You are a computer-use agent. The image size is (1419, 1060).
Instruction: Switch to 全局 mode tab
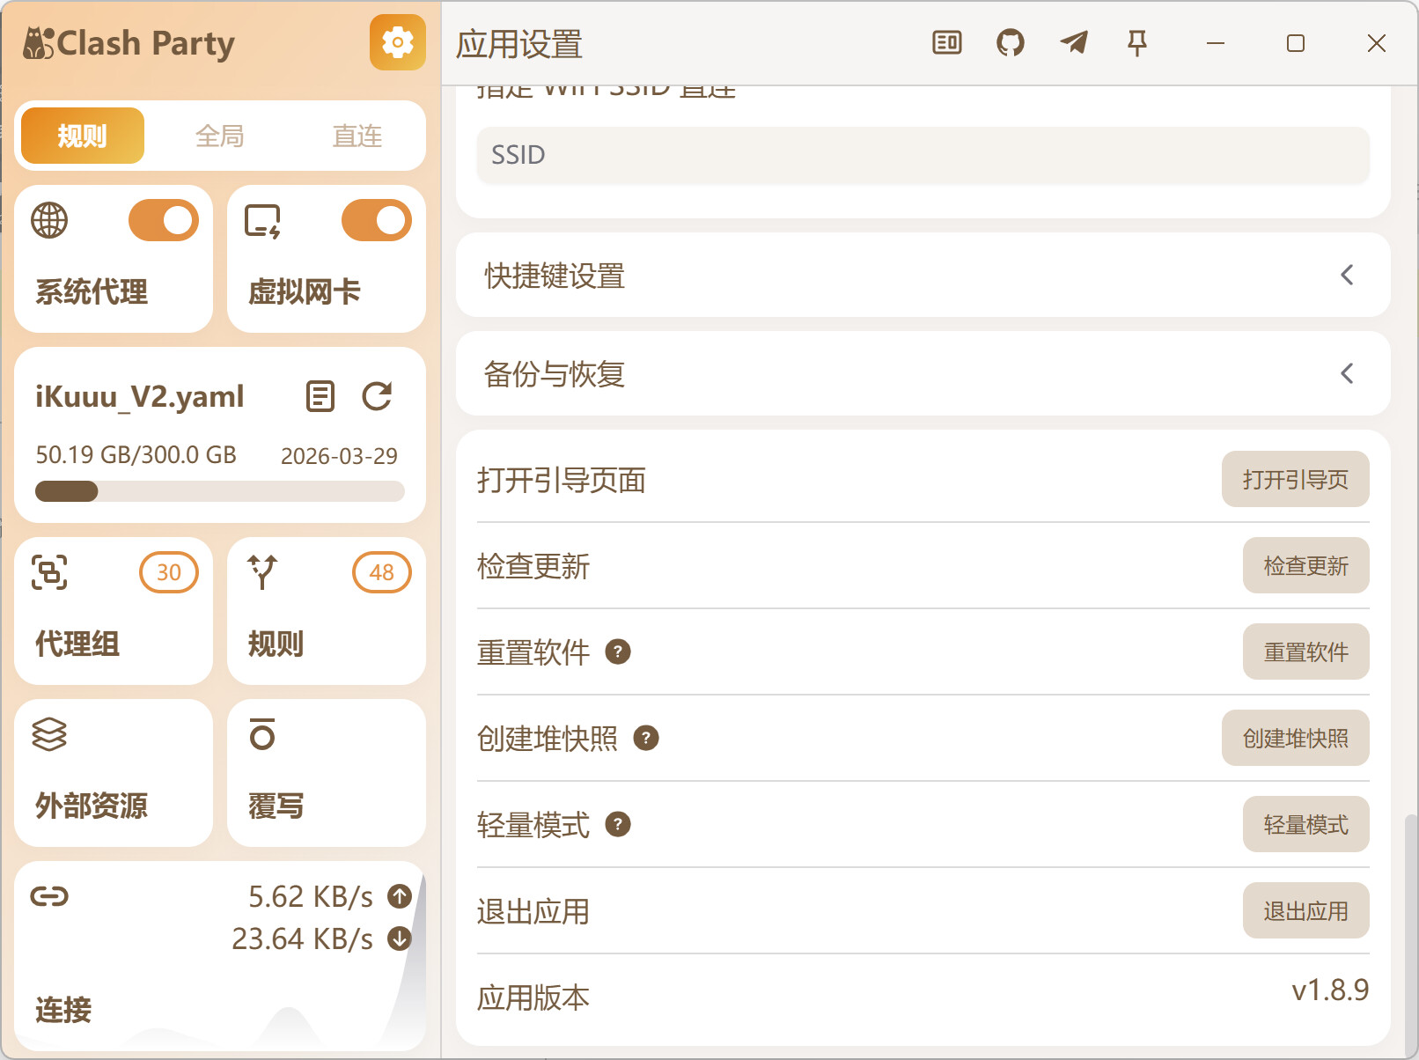pyautogui.click(x=220, y=136)
